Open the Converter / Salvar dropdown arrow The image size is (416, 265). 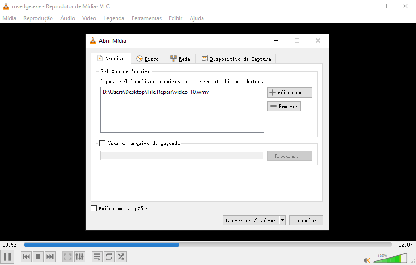click(282, 220)
